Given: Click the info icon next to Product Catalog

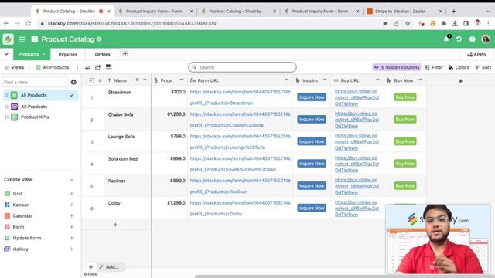Looking at the screenshot, I should (x=99, y=39).
